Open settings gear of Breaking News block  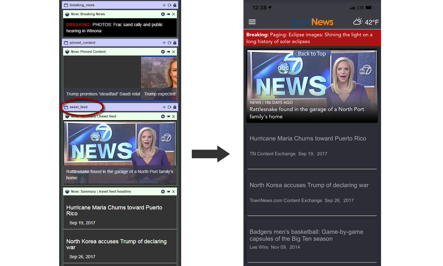point(163,14)
